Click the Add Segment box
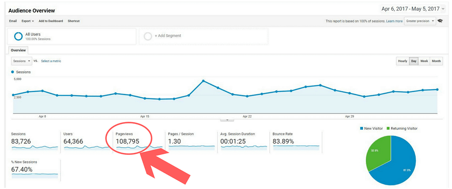Image resolution: width=452 pixels, height=189 pixels. [x=203, y=36]
